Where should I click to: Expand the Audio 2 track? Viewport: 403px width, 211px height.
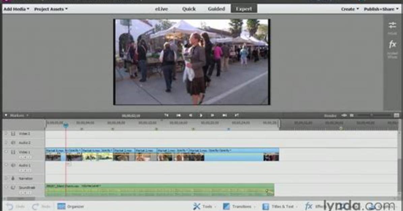tap(6, 142)
